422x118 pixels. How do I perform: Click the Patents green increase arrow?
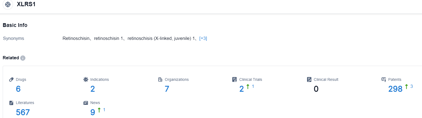pos(406,87)
